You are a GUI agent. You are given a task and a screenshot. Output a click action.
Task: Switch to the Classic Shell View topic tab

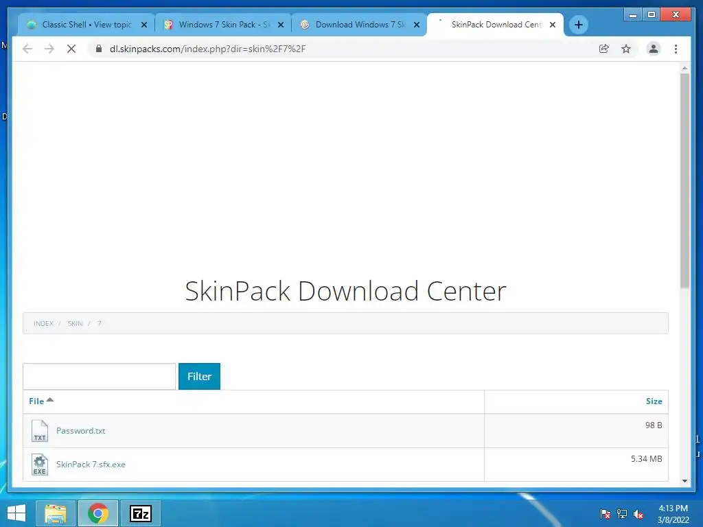[87, 25]
